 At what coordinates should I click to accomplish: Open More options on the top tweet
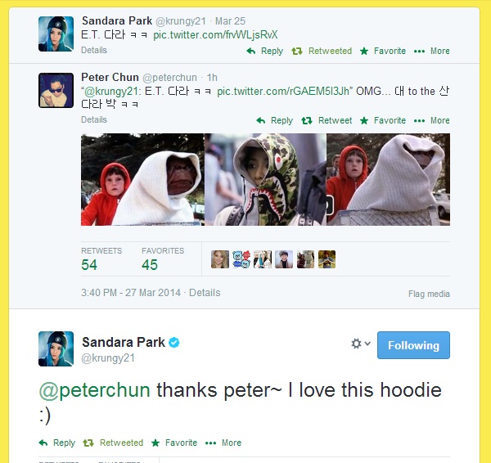pos(431,51)
